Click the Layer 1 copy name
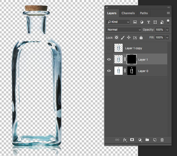This screenshot has width=177, height=156. 134,48
